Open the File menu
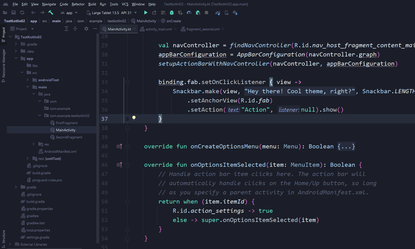Screen dimensions: 415x249 click(x=15, y=4)
